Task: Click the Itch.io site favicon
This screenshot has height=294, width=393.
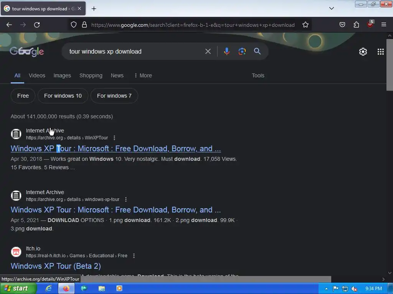Action: point(16,252)
